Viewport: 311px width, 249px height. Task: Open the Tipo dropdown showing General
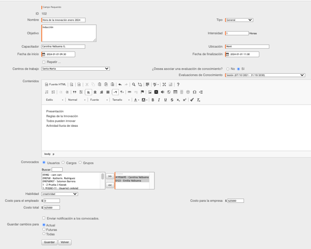coord(239,20)
